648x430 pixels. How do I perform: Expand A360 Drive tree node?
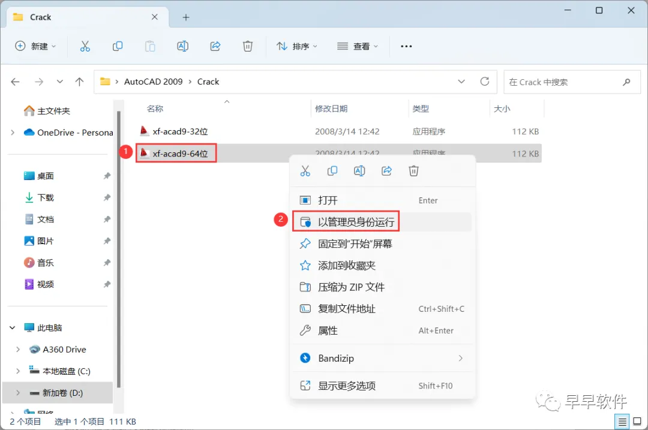[x=18, y=350]
